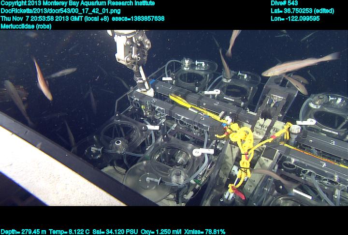Select the DocRicketts file path text

tap(60, 11)
